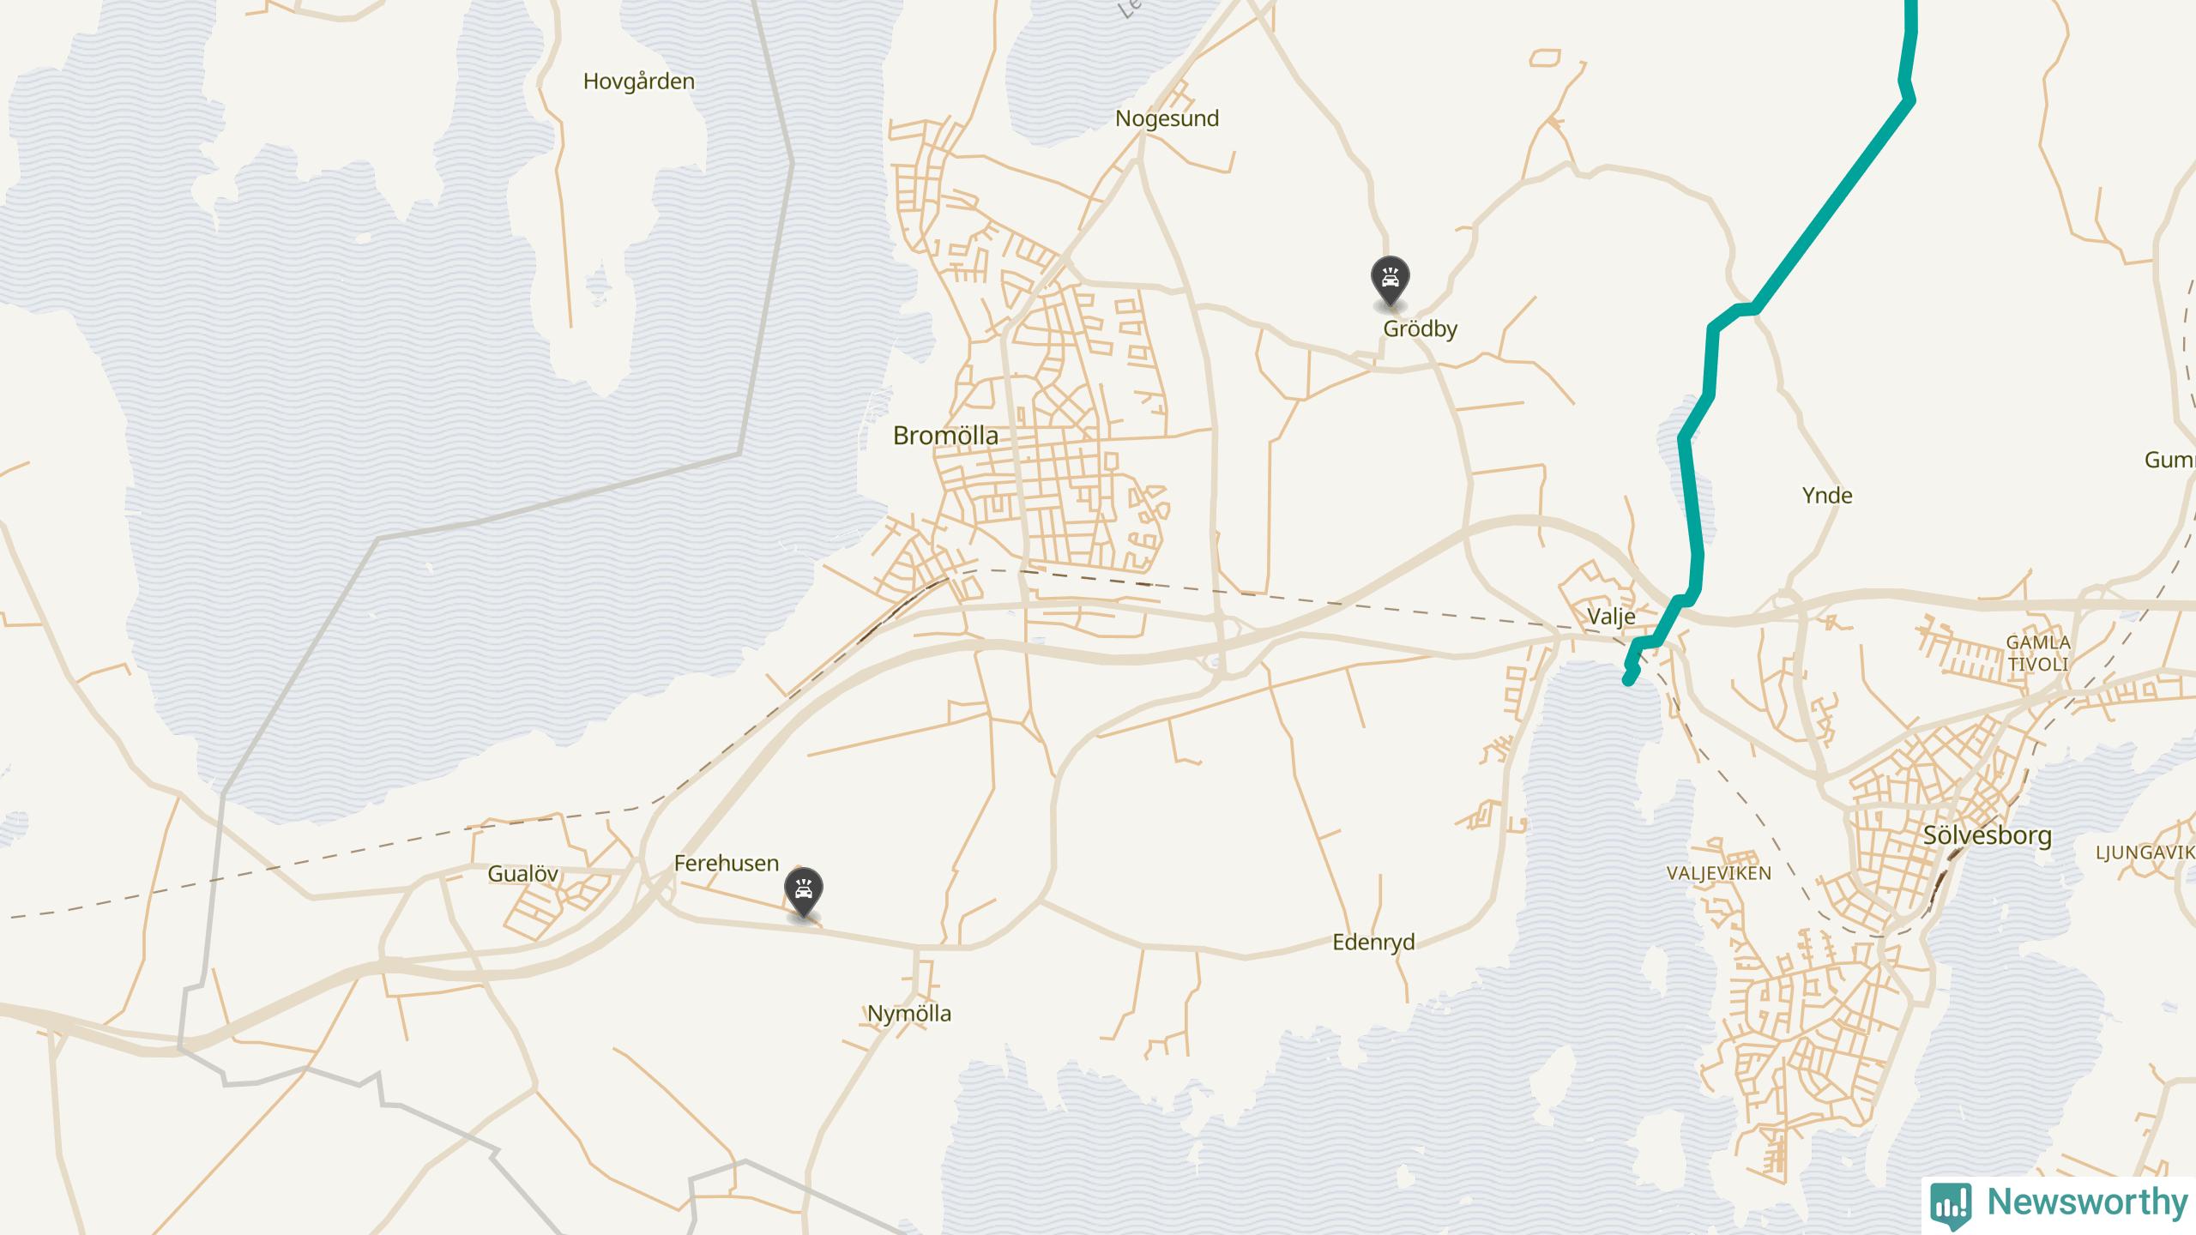Click the Newsworthy logo icon
This screenshot has width=2196, height=1235.
1951,1203
